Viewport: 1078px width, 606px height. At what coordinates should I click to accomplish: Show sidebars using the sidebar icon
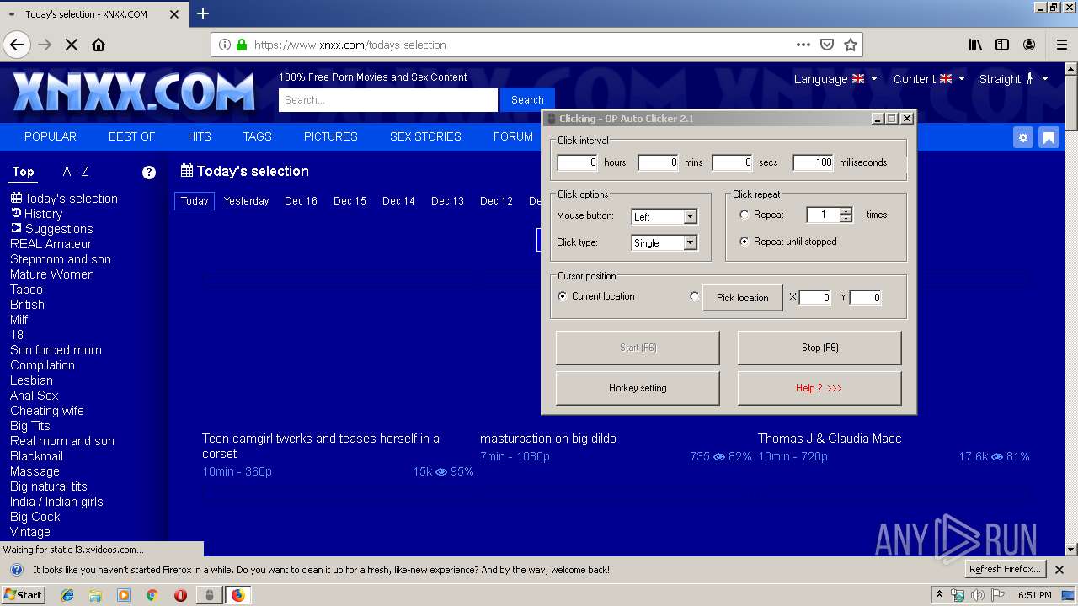coord(1002,45)
